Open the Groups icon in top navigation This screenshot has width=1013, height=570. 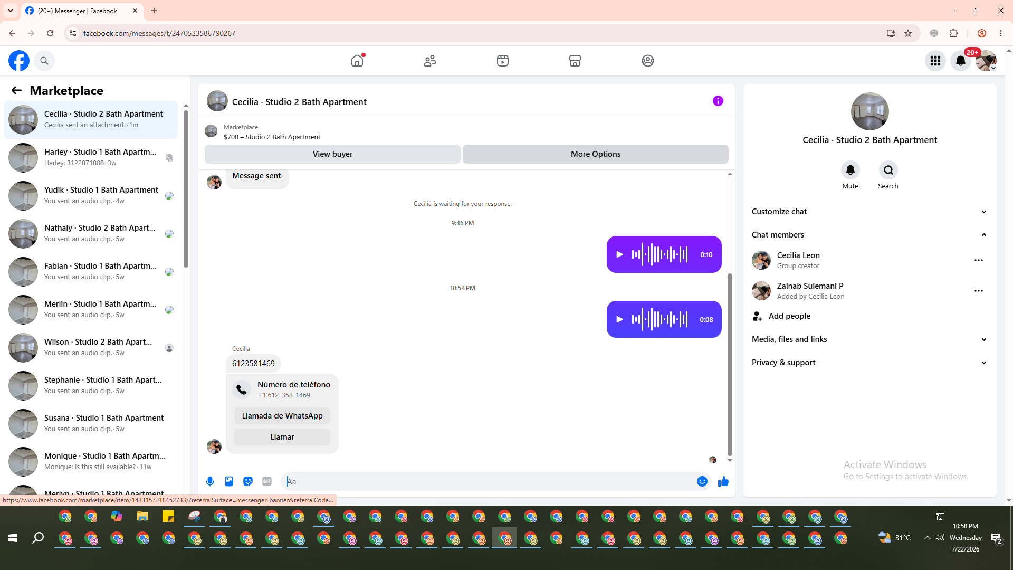[648, 61]
